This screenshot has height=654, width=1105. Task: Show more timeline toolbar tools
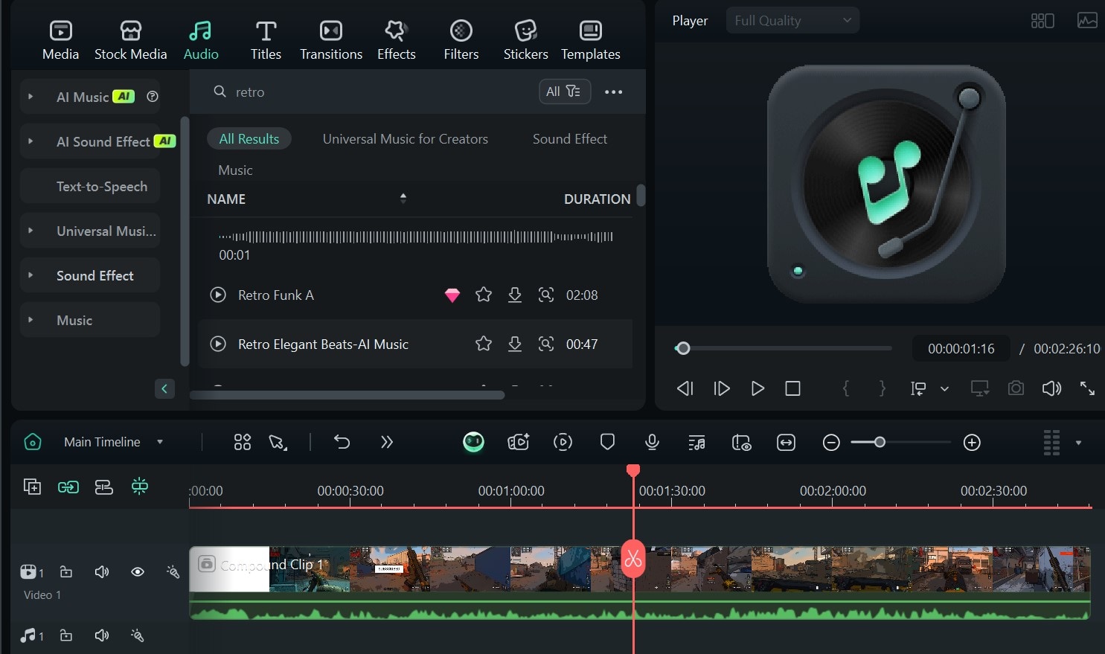386,442
